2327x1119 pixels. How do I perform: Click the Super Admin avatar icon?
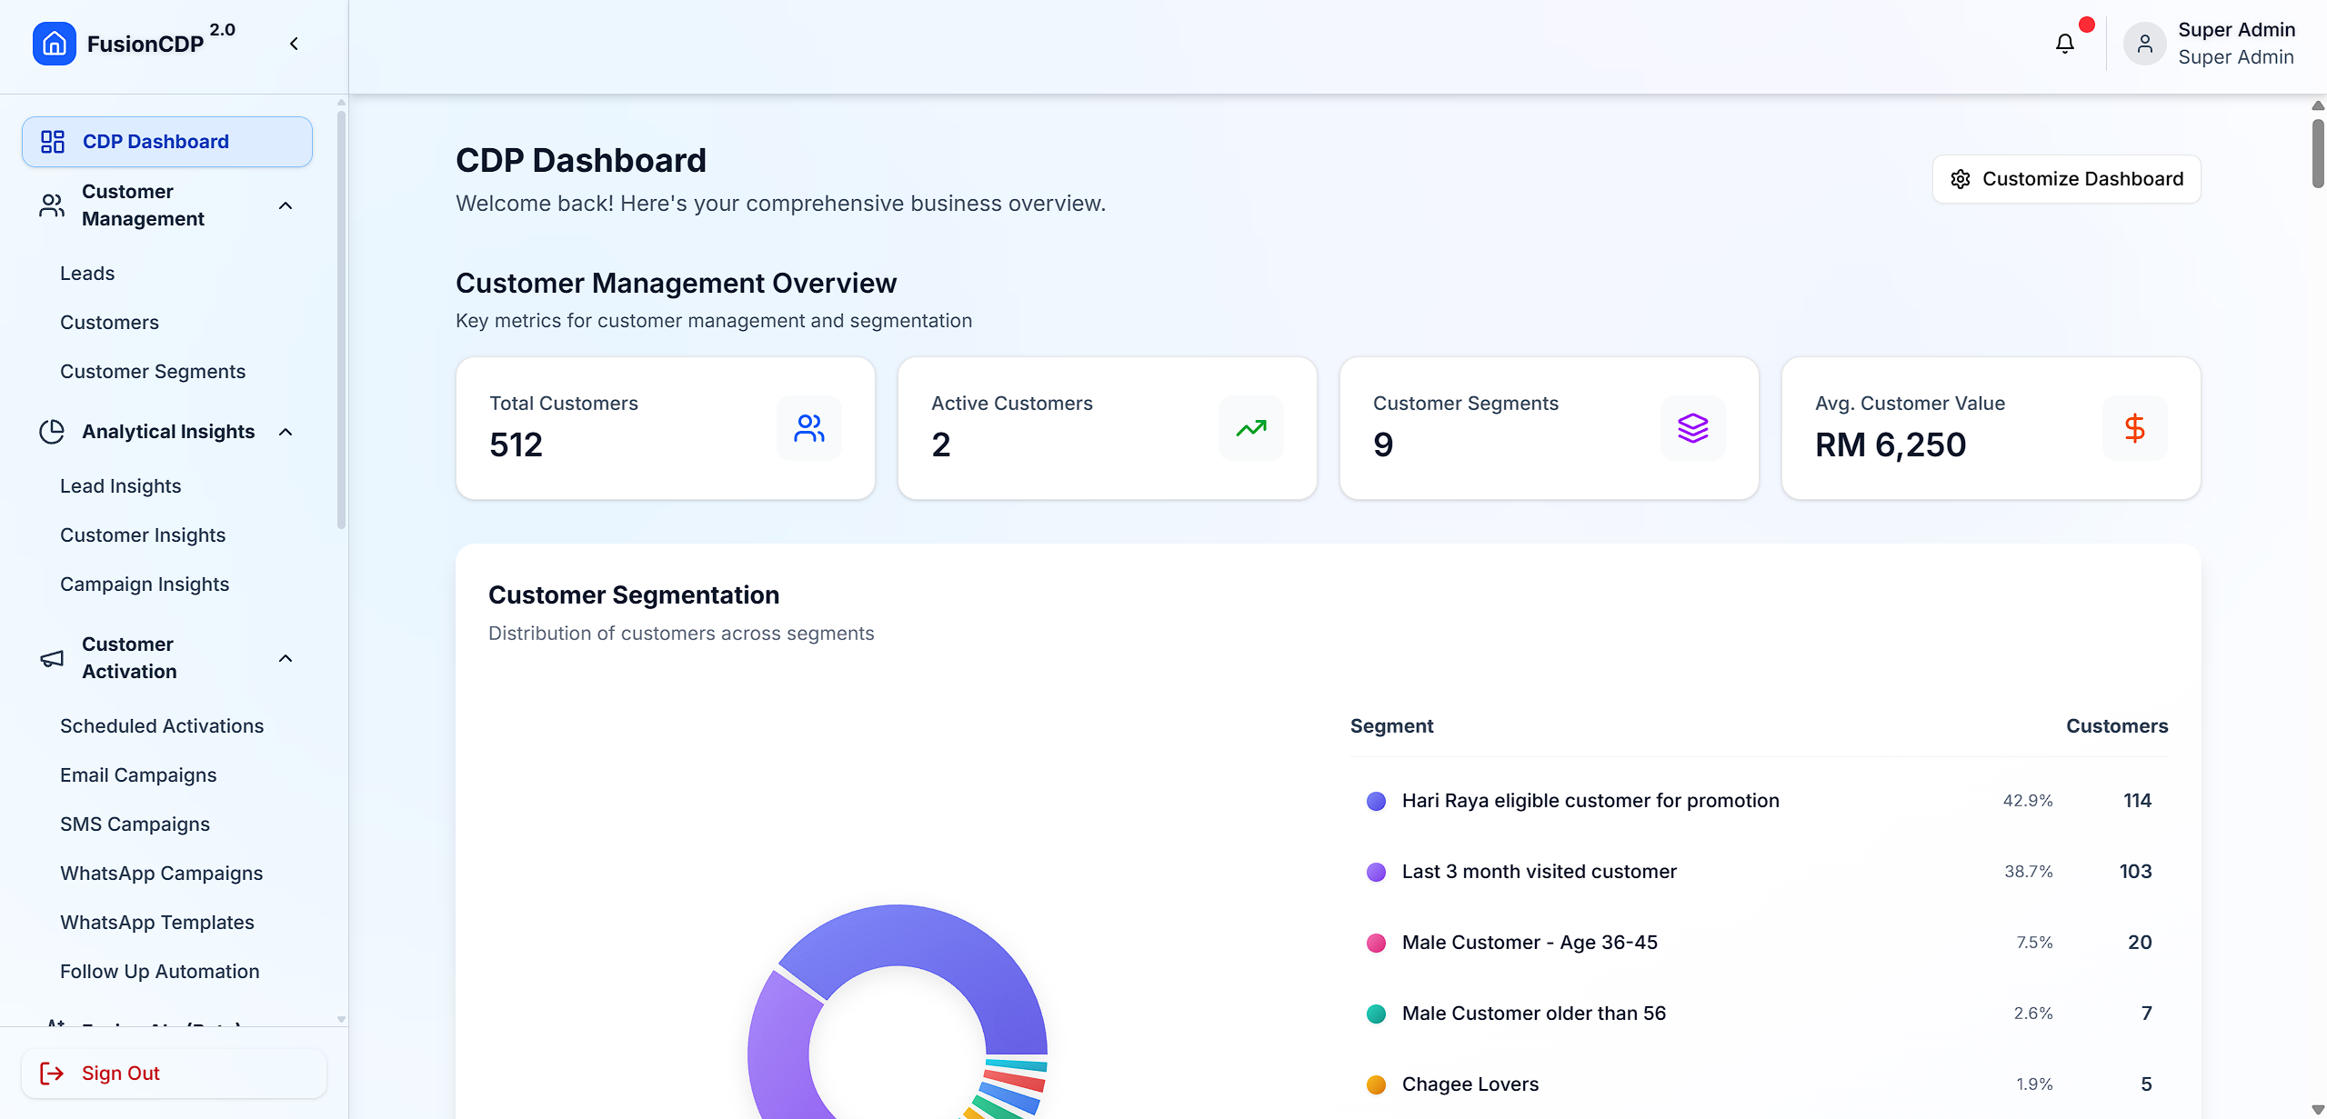[2144, 44]
